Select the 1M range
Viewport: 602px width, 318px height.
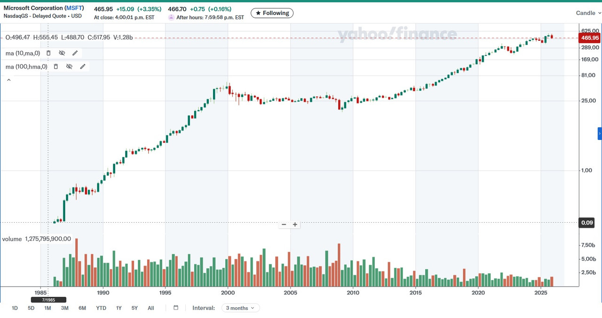[x=48, y=308]
